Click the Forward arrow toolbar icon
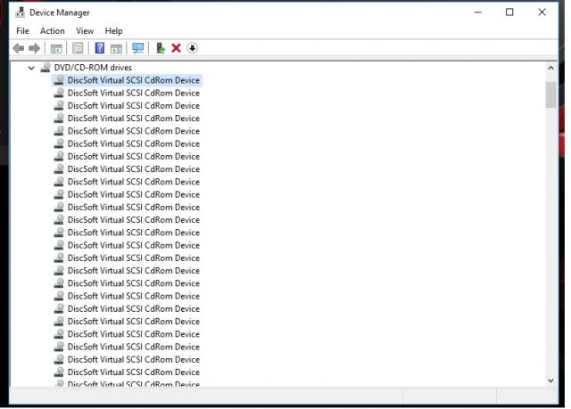This screenshot has height=409, width=571. 34,48
